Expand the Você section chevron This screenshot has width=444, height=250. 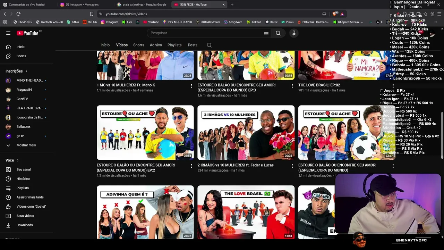pos(17,160)
